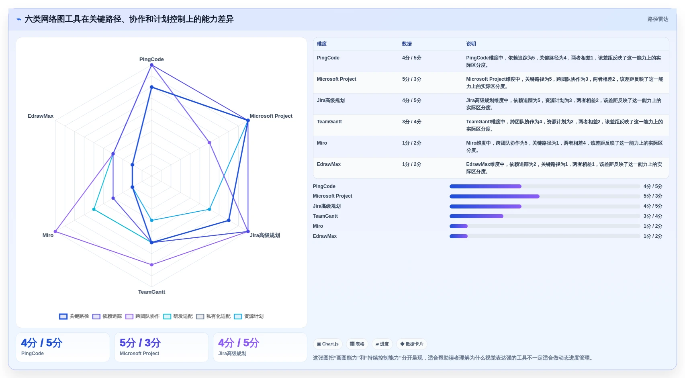
Task: Click the header lightning icon beside the title
Action: tap(19, 19)
